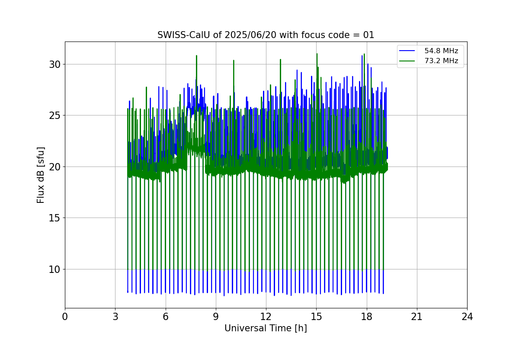Click the x-axis tick label '18'
This screenshot has height=346, width=519.
click(367, 317)
